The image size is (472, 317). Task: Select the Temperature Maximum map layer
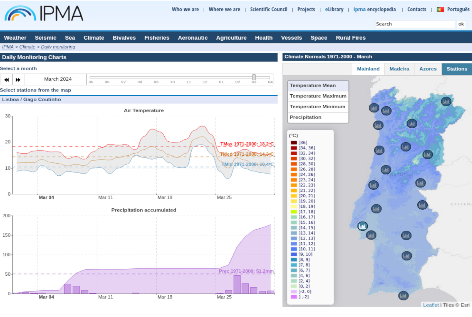[x=318, y=96]
